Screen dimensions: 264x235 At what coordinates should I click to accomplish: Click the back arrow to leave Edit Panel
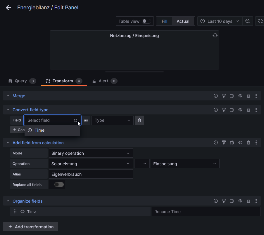(x=8, y=8)
